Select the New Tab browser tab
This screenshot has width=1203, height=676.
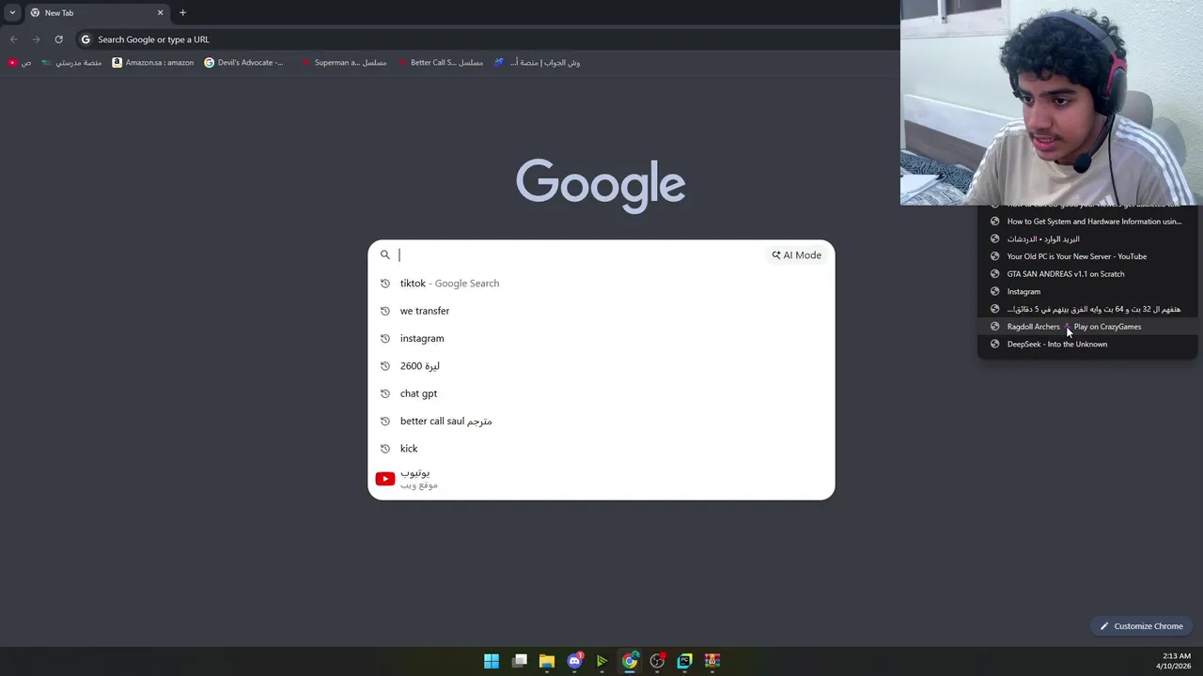[x=96, y=13]
